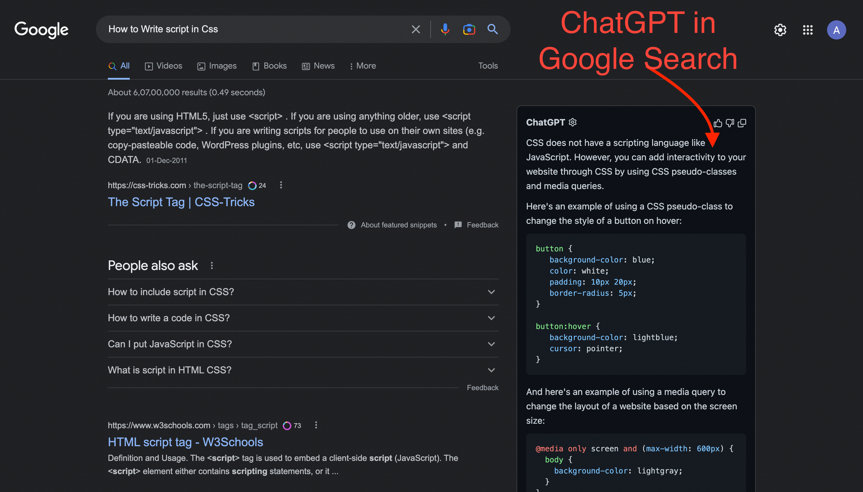Click featured snippet Feedback link

(482, 225)
